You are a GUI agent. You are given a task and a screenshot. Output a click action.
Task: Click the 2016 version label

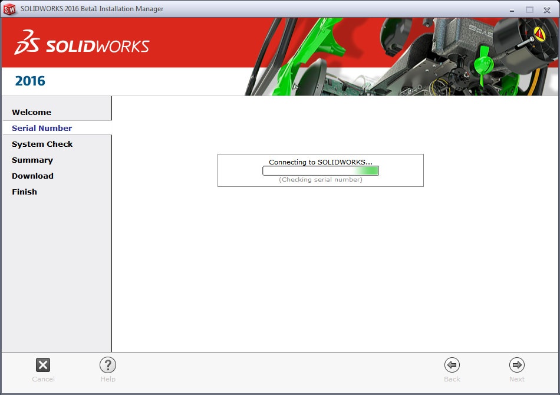30,81
